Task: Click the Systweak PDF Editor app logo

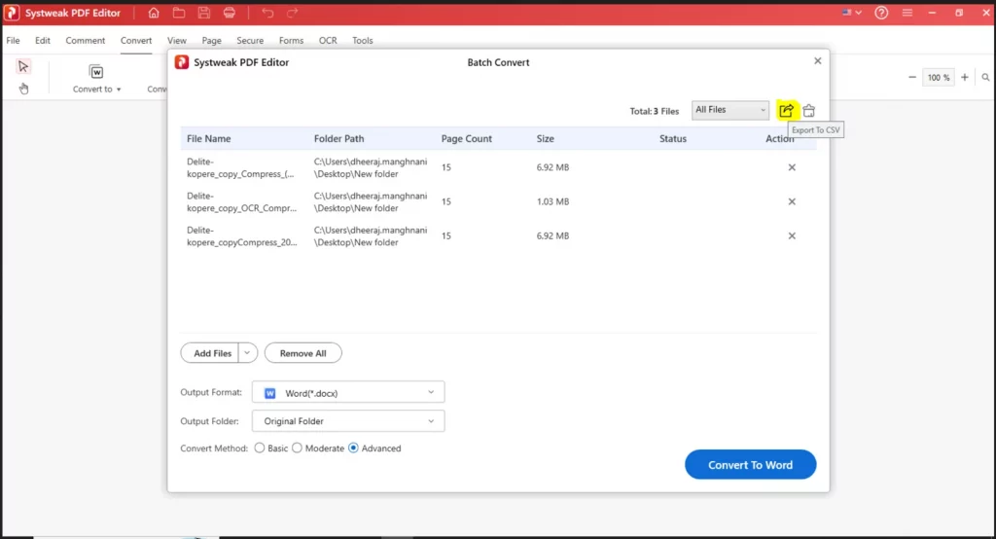Action: point(12,13)
